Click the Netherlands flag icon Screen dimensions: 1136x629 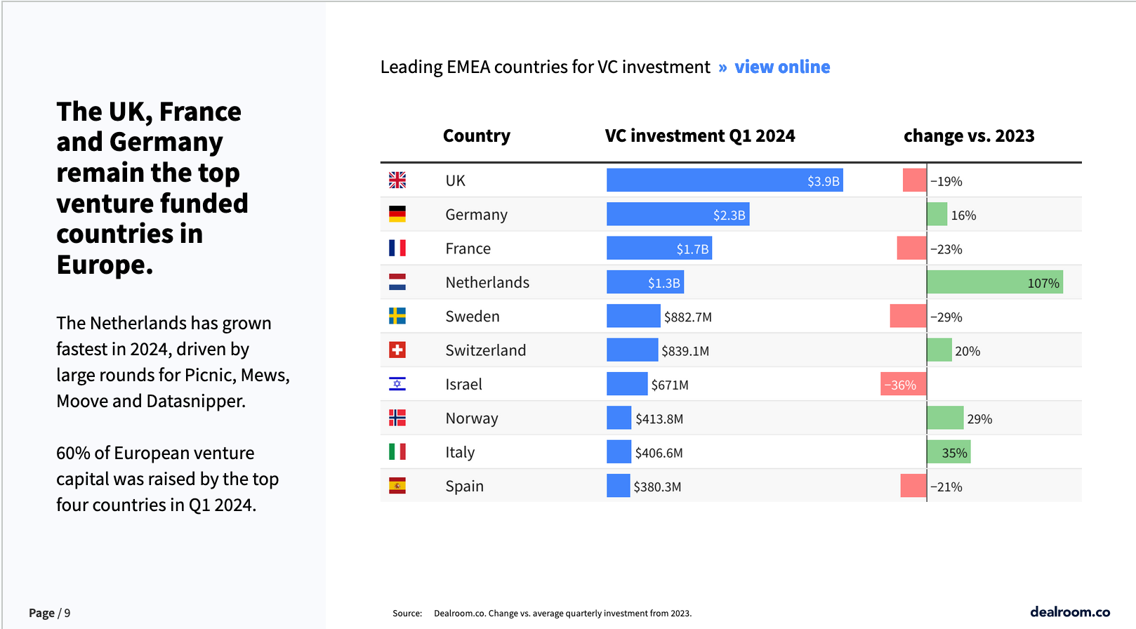tap(397, 282)
